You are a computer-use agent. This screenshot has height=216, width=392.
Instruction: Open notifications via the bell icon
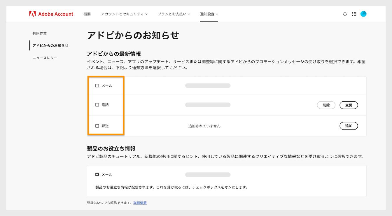[x=345, y=14]
